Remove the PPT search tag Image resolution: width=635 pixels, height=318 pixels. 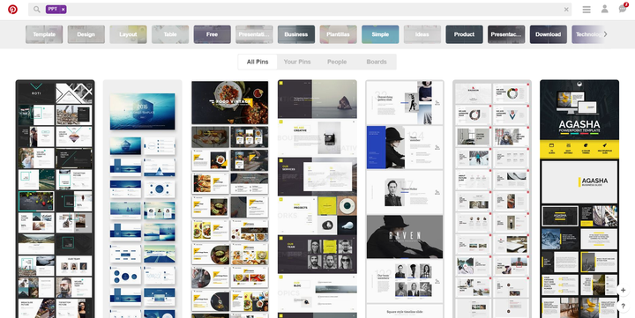click(63, 10)
